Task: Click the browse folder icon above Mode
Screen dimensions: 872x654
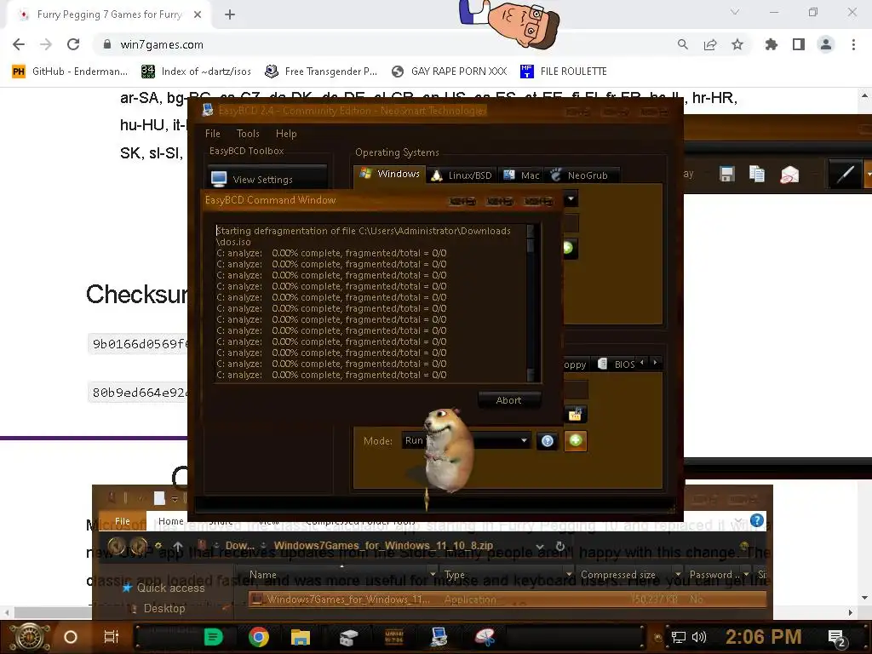Action: (575, 414)
